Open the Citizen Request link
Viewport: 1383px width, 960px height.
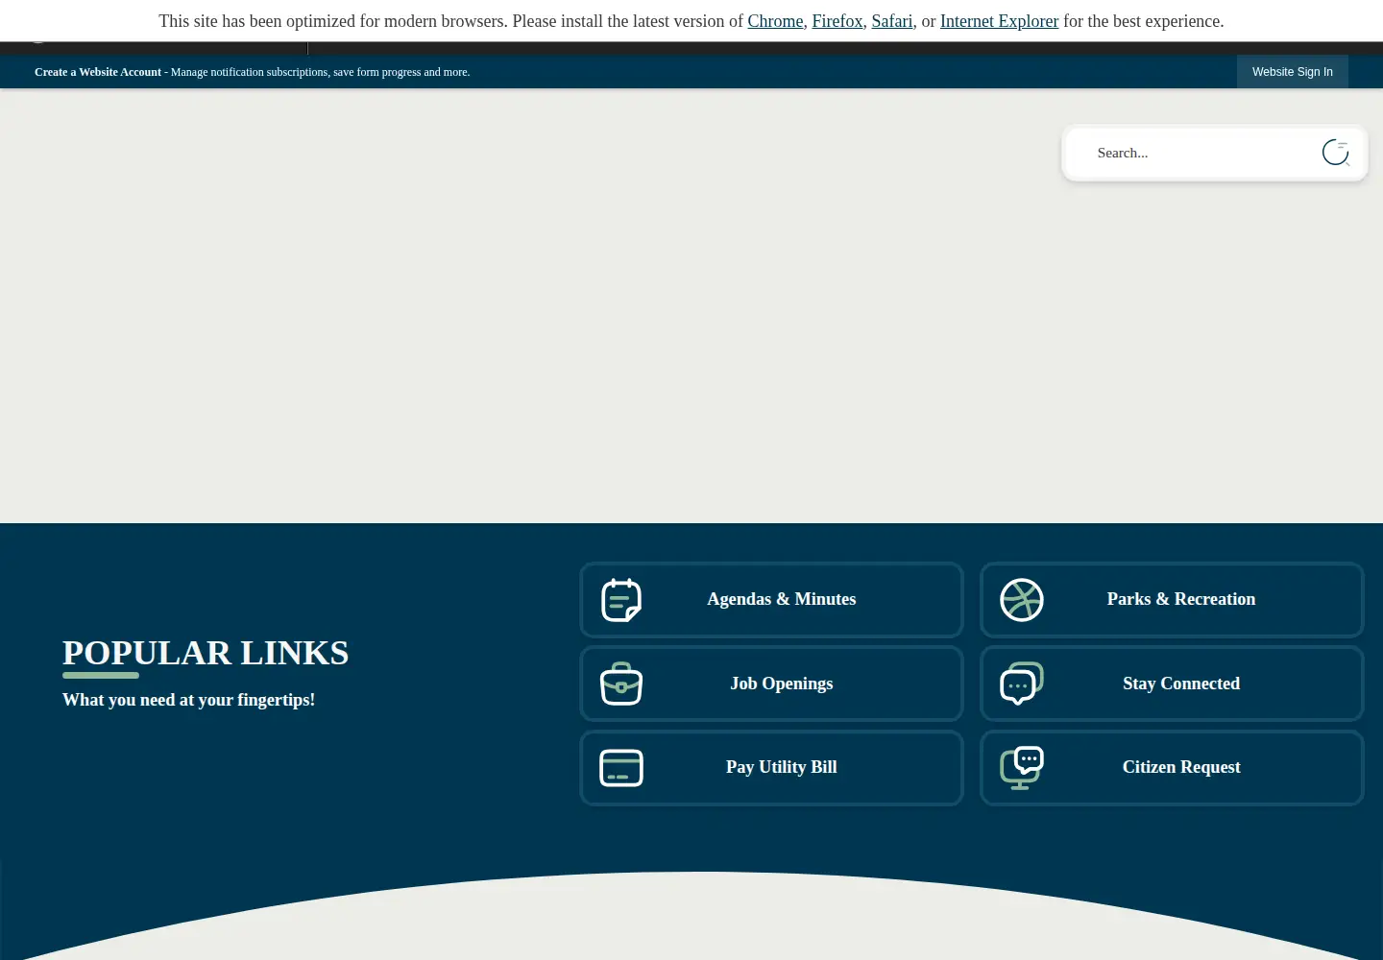point(1172,768)
